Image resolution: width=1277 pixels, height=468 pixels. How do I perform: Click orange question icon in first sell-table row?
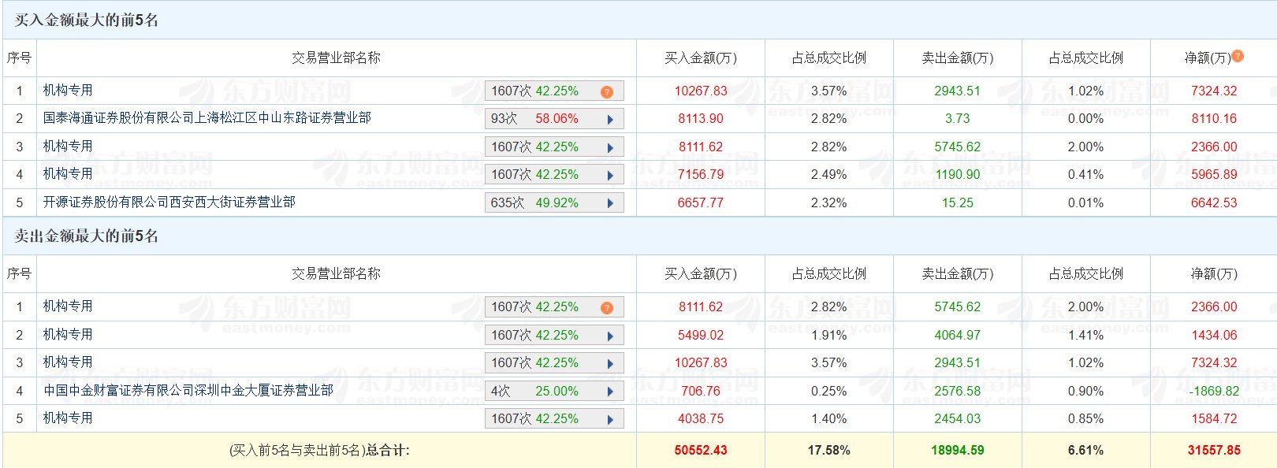pyautogui.click(x=606, y=307)
